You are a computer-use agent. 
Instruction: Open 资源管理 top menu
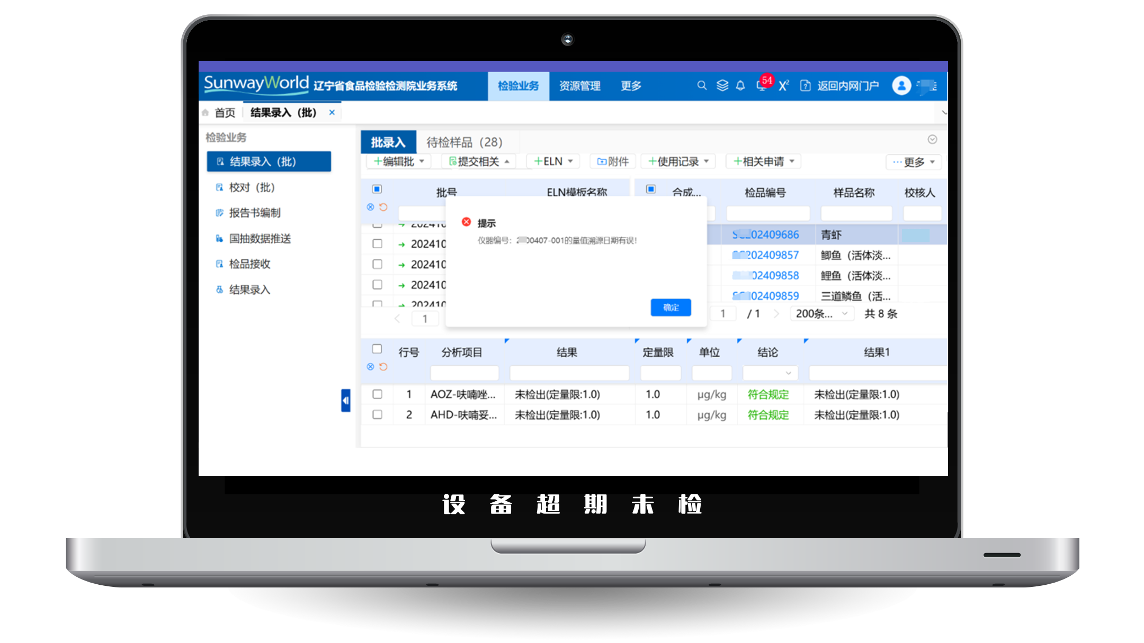pos(579,86)
